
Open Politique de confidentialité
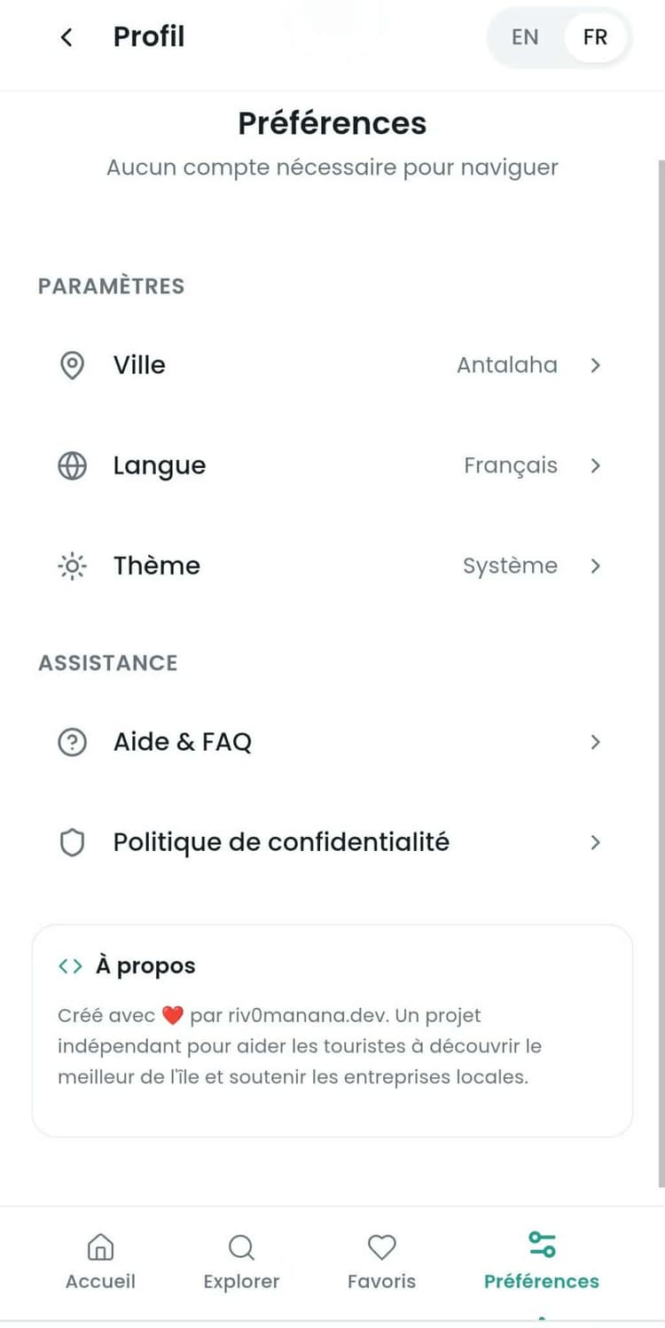click(x=281, y=842)
